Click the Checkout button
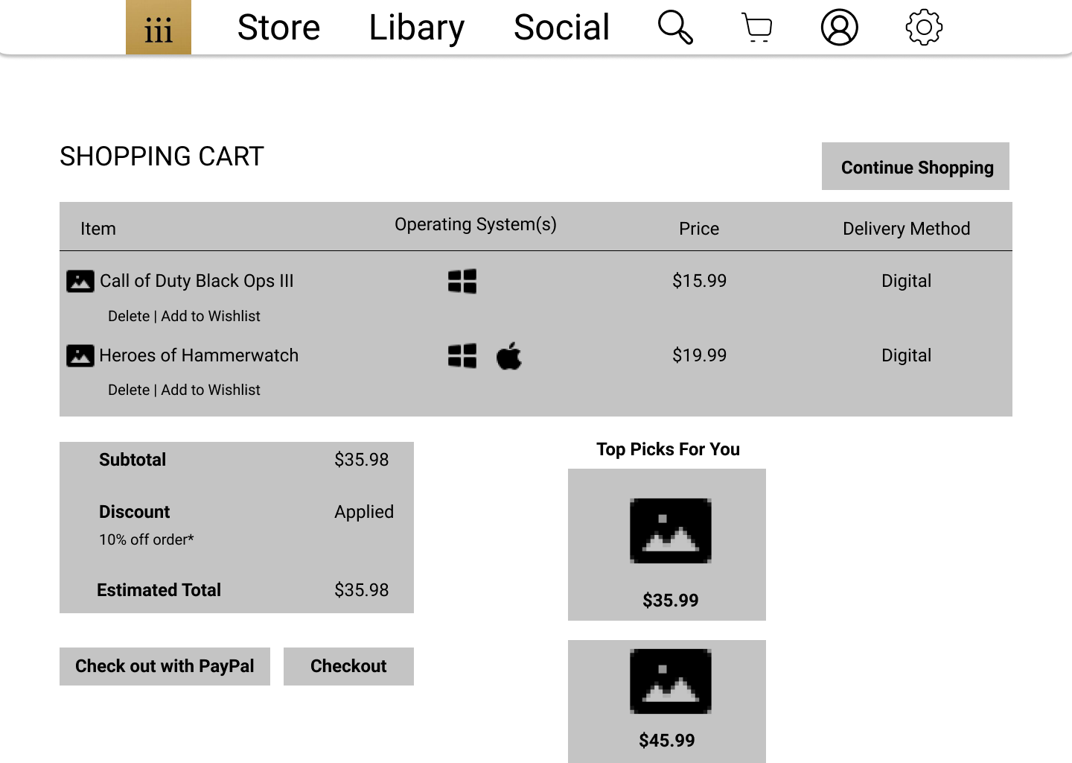 pos(348,666)
